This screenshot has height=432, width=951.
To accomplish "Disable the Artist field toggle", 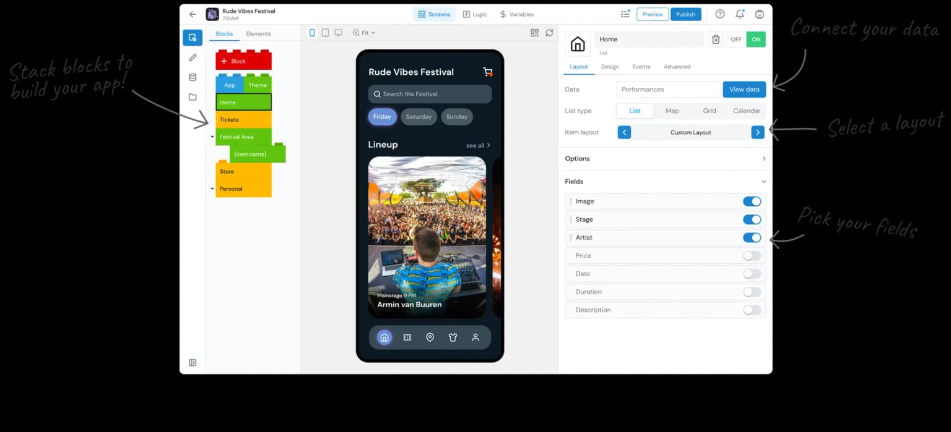I will click(752, 237).
